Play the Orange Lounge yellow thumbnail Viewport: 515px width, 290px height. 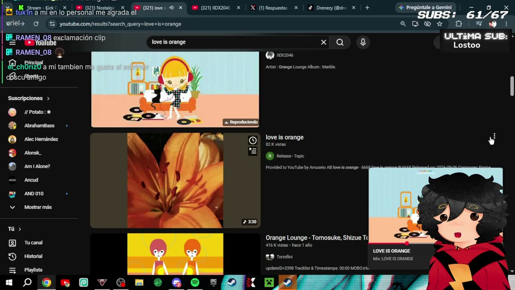[x=175, y=254]
